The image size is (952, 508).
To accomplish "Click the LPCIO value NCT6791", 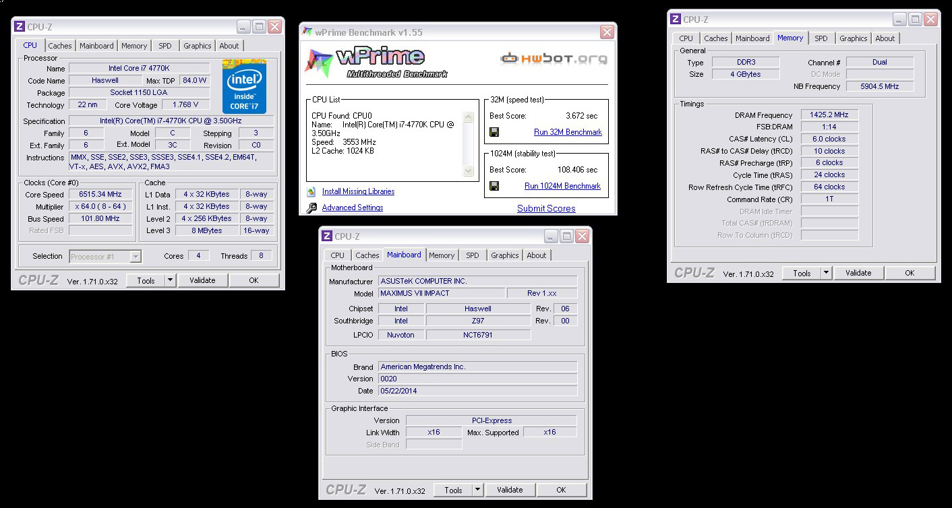I will (478, 334).
